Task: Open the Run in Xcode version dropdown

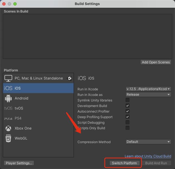Action: point(148,89)
